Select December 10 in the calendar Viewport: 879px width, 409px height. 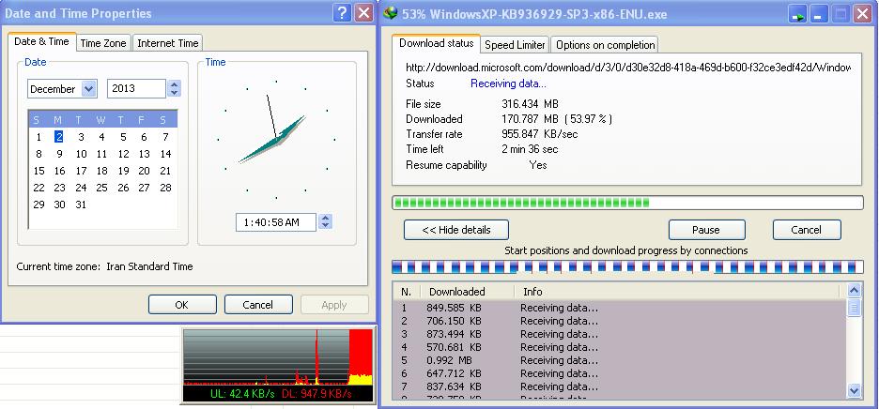81,154
